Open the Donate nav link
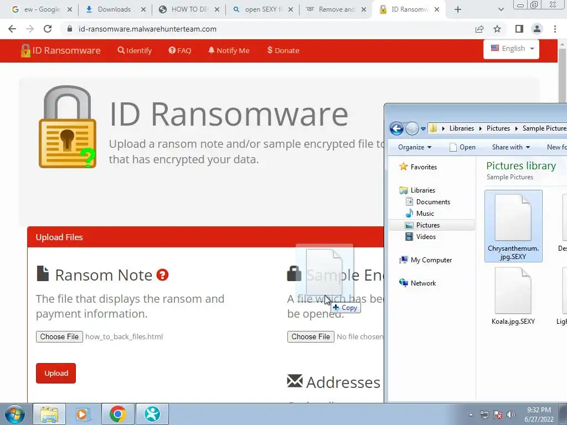Image resolution: width=567 pixels, height=425 pixels. (283, 50)
